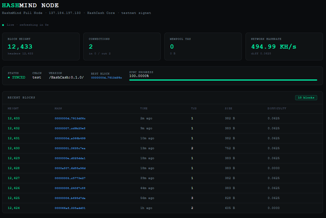The width and height of the screenshot is (326, 218).
Task: Click the '13m ago' time cell
Action: [x=147, y=148]
